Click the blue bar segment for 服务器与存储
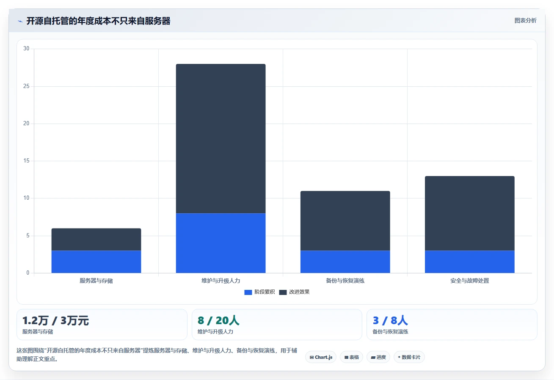This screenshot has width=554, height=380. pos(96,262)
